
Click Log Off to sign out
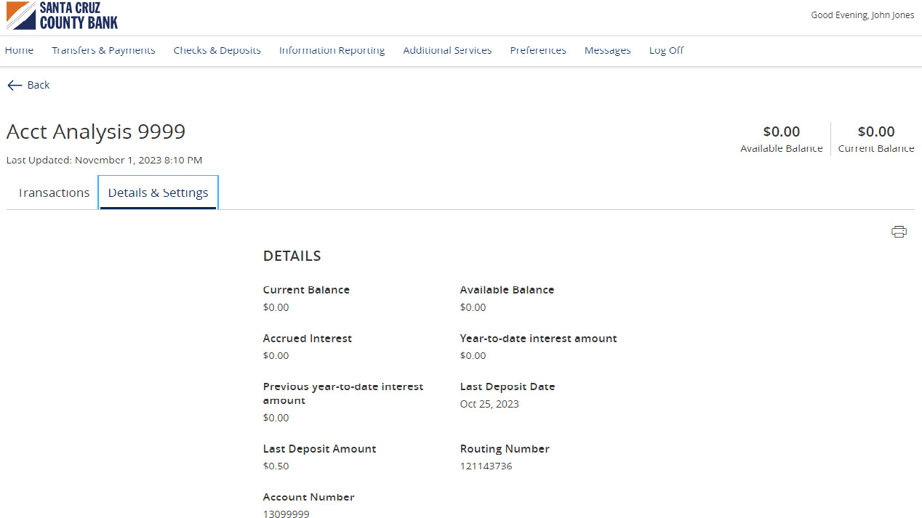(666, 50)
